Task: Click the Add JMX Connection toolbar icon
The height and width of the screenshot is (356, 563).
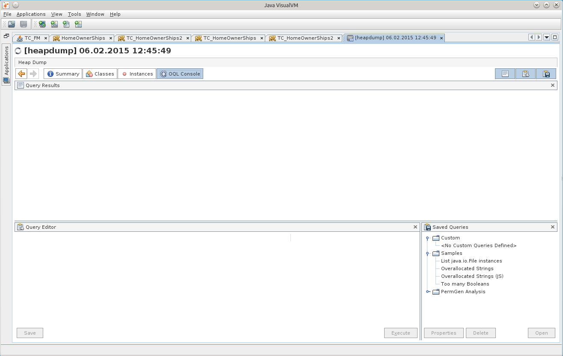Action: coord(54,24)
